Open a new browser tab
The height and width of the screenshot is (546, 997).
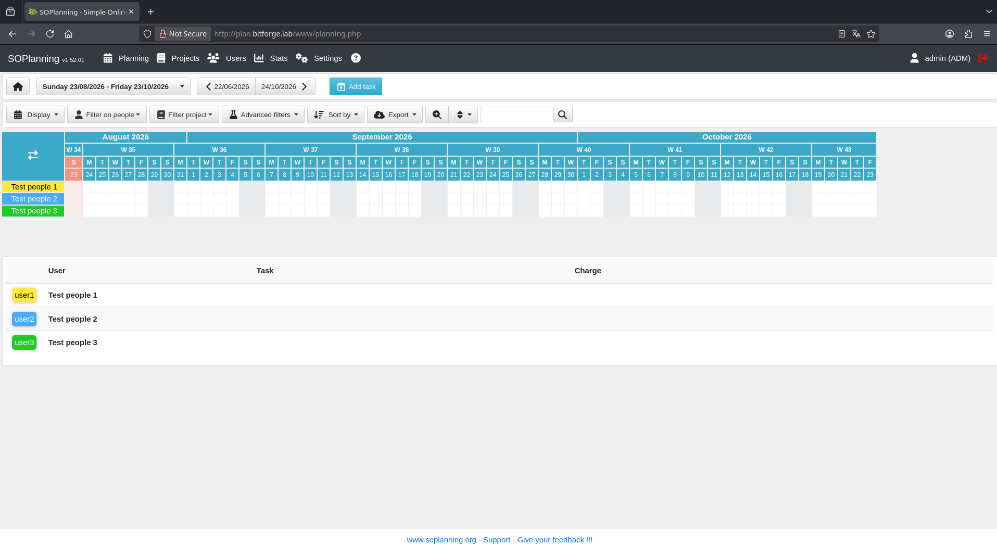pos(150,11)
